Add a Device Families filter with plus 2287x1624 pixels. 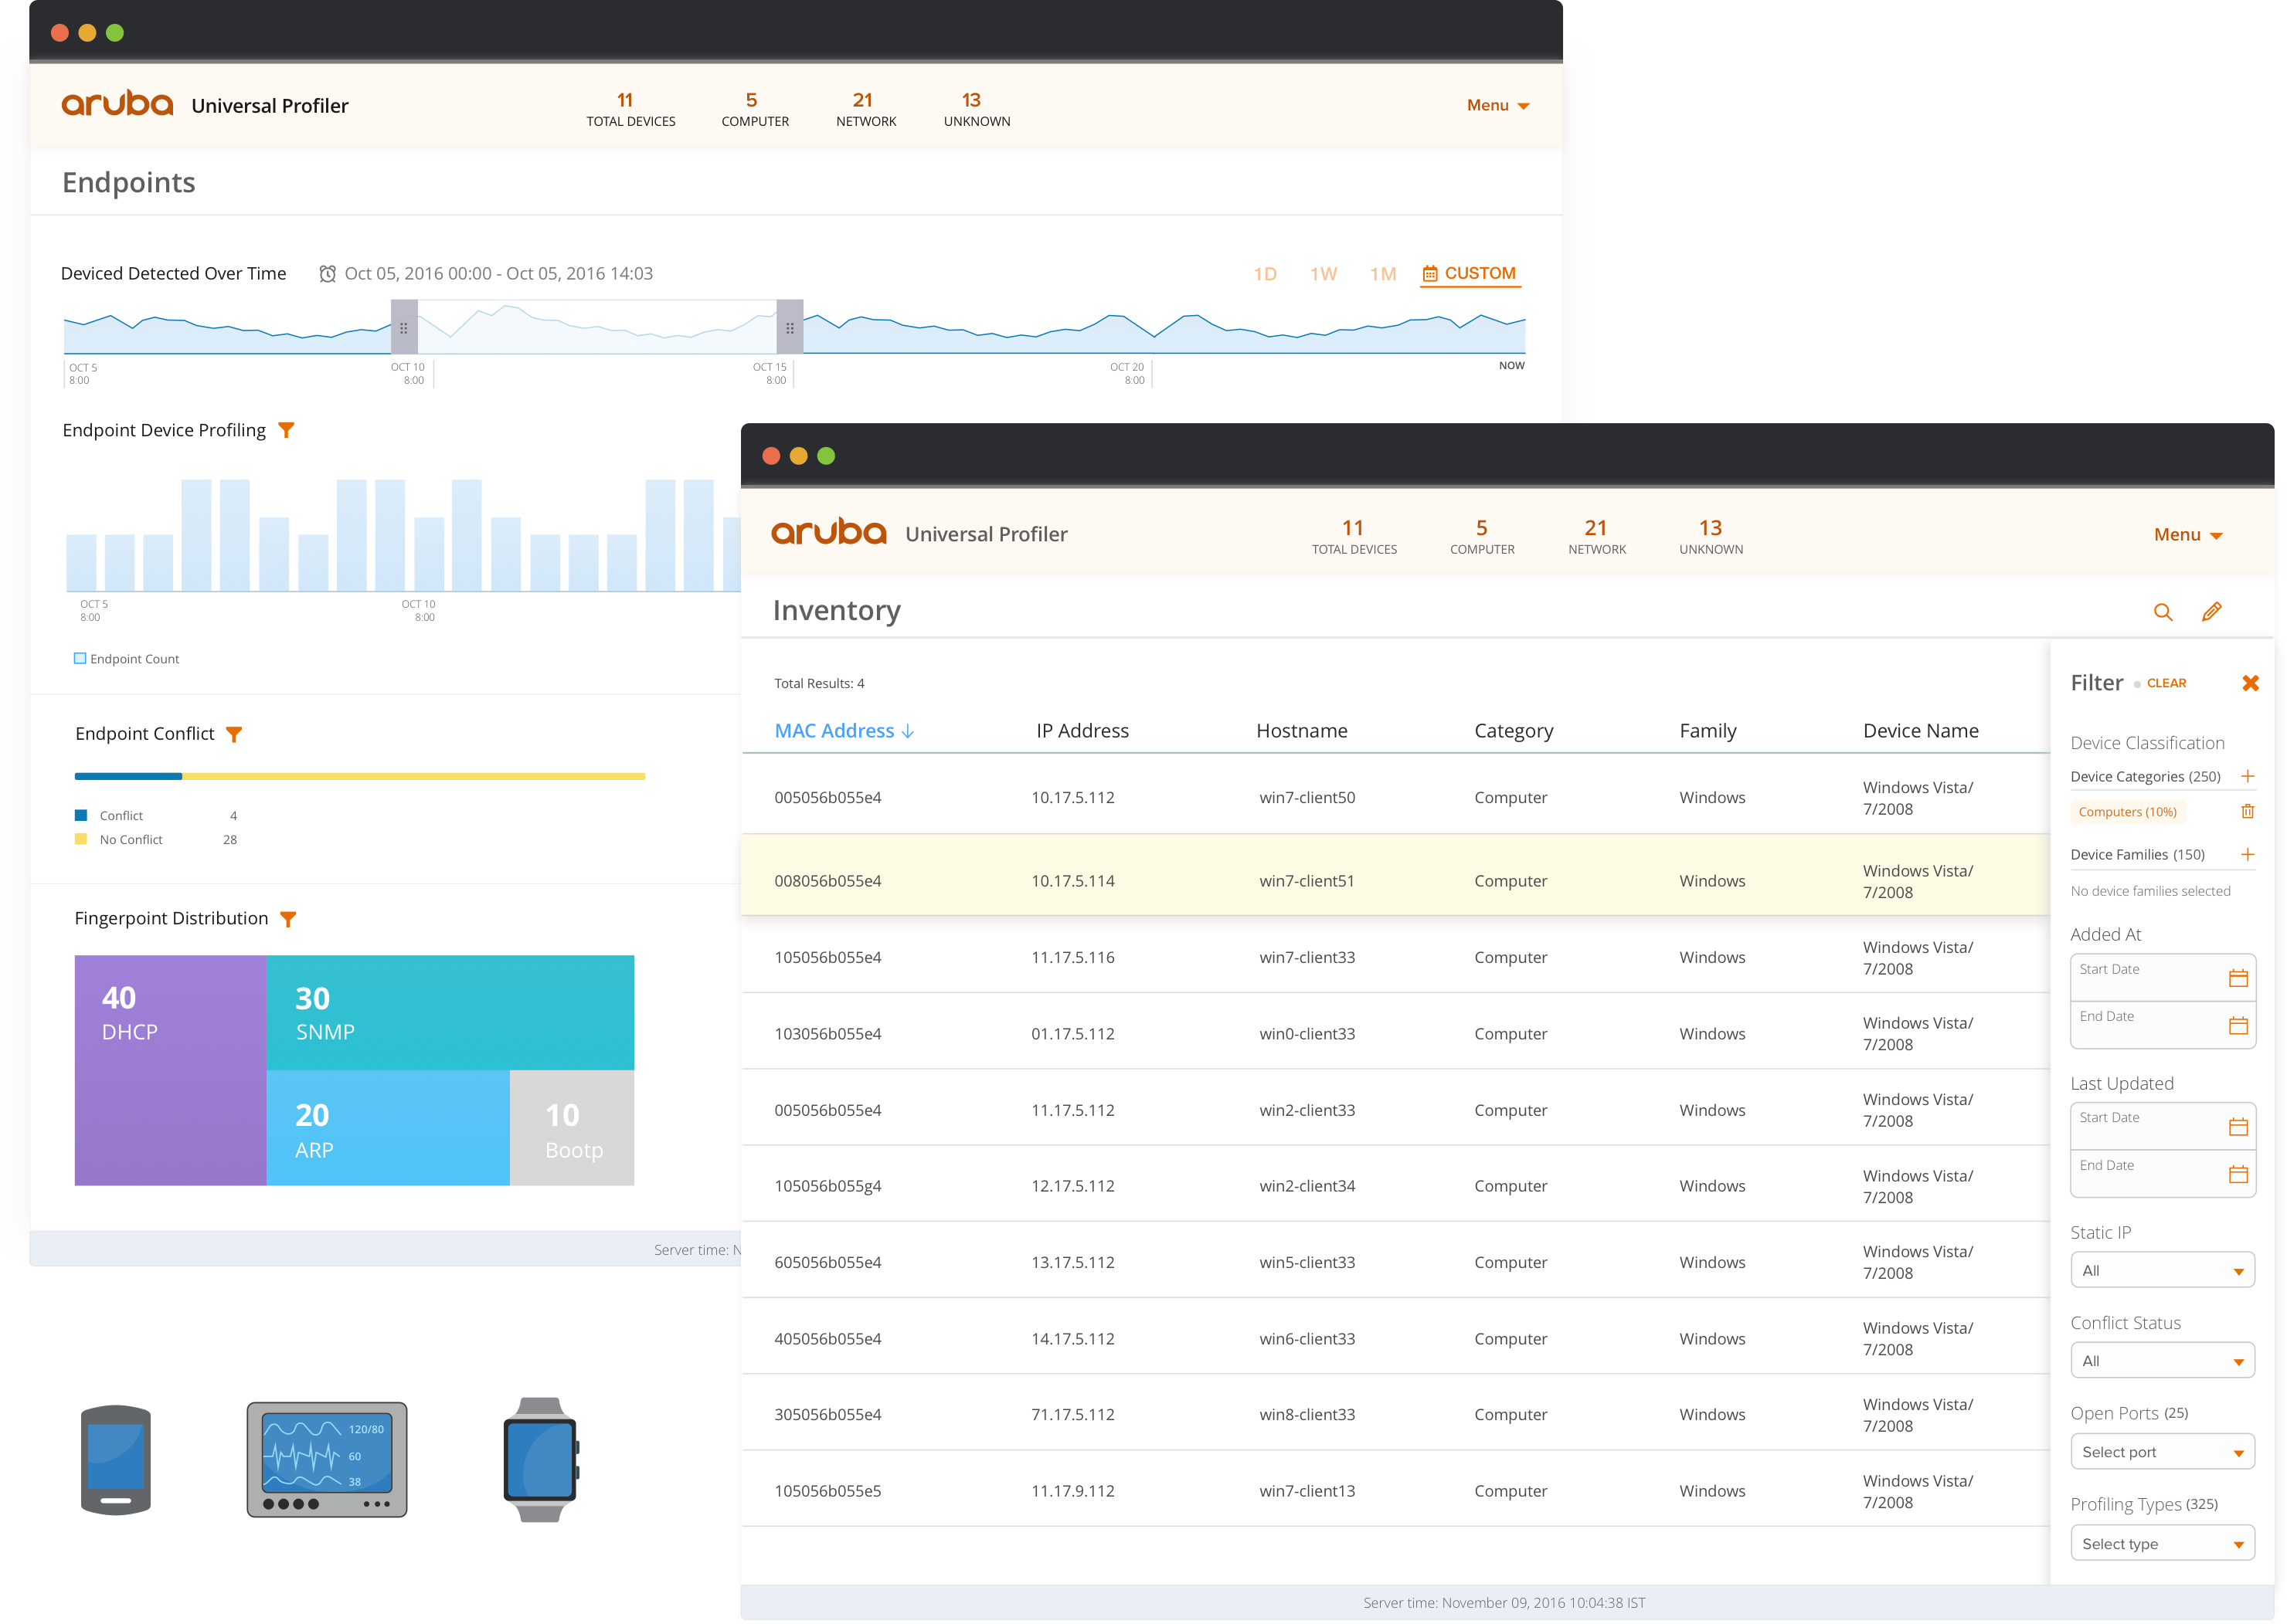(x=2247, y=854)
